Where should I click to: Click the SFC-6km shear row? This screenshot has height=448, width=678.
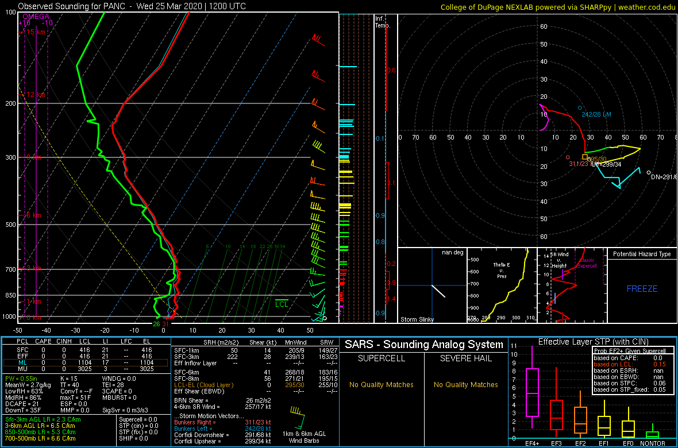click(255, 372)
